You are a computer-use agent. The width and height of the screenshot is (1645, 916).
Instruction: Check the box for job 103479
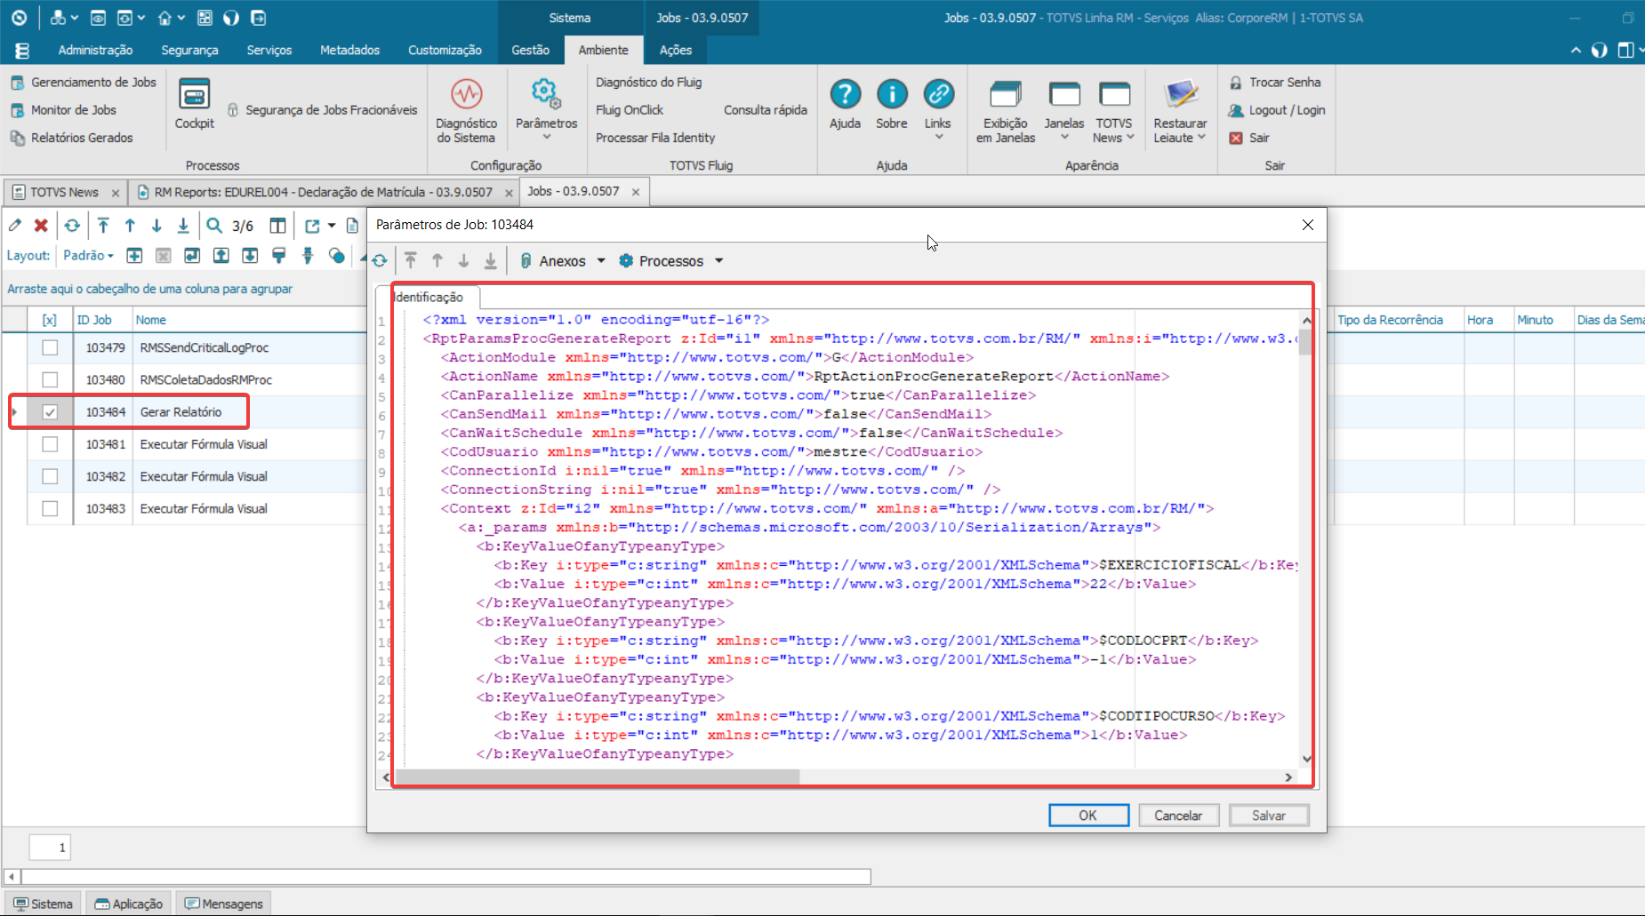click(x=50, y=347)
